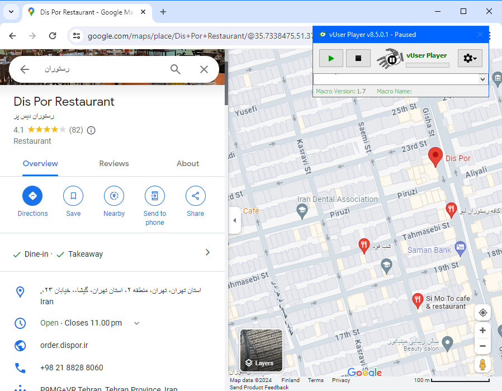Click the کافه رستوران لبو restaurant pin

[x=451, y=210]
